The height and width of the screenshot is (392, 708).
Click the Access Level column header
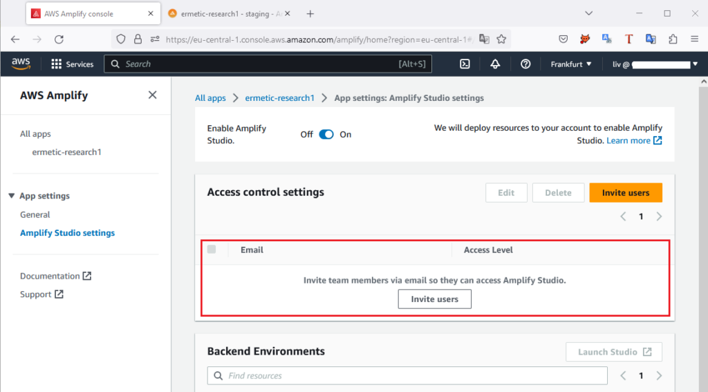tap(488, 250)
